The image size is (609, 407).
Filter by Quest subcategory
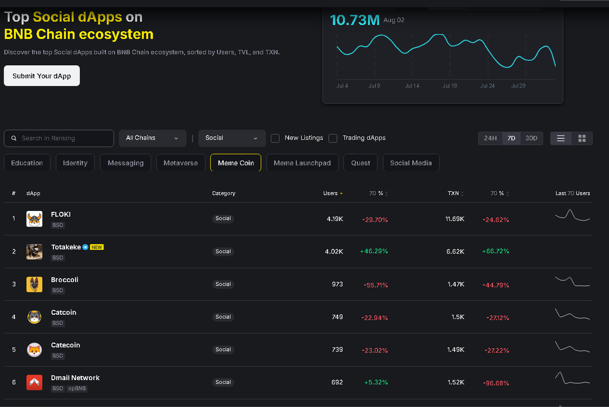(x=360, y=163)
